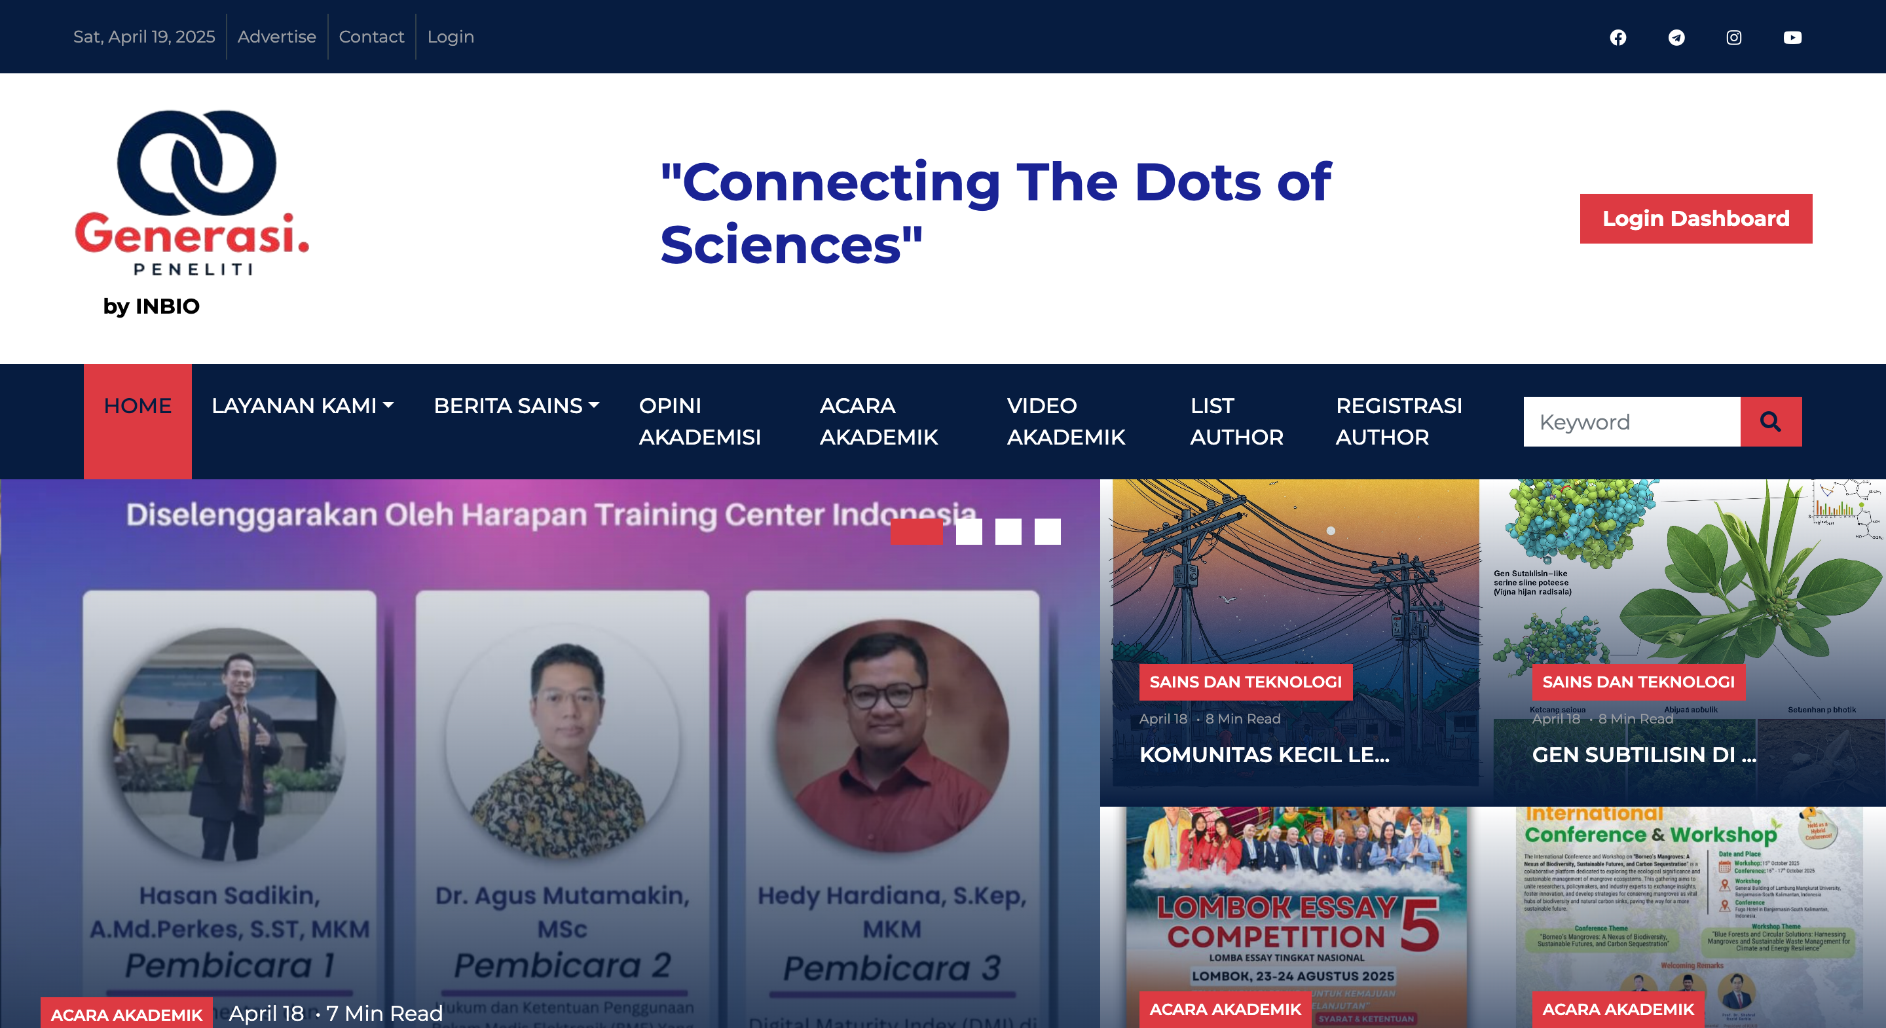Click the Login link in top bar
Image resolution: width=1886 pixels, height=1028 pixels.
coord(451,37)
